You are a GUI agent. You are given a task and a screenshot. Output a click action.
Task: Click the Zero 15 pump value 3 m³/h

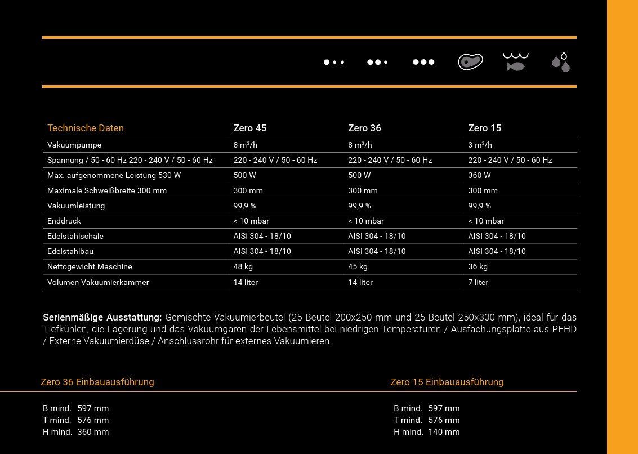pyautogui.click(x=480, y=145)
